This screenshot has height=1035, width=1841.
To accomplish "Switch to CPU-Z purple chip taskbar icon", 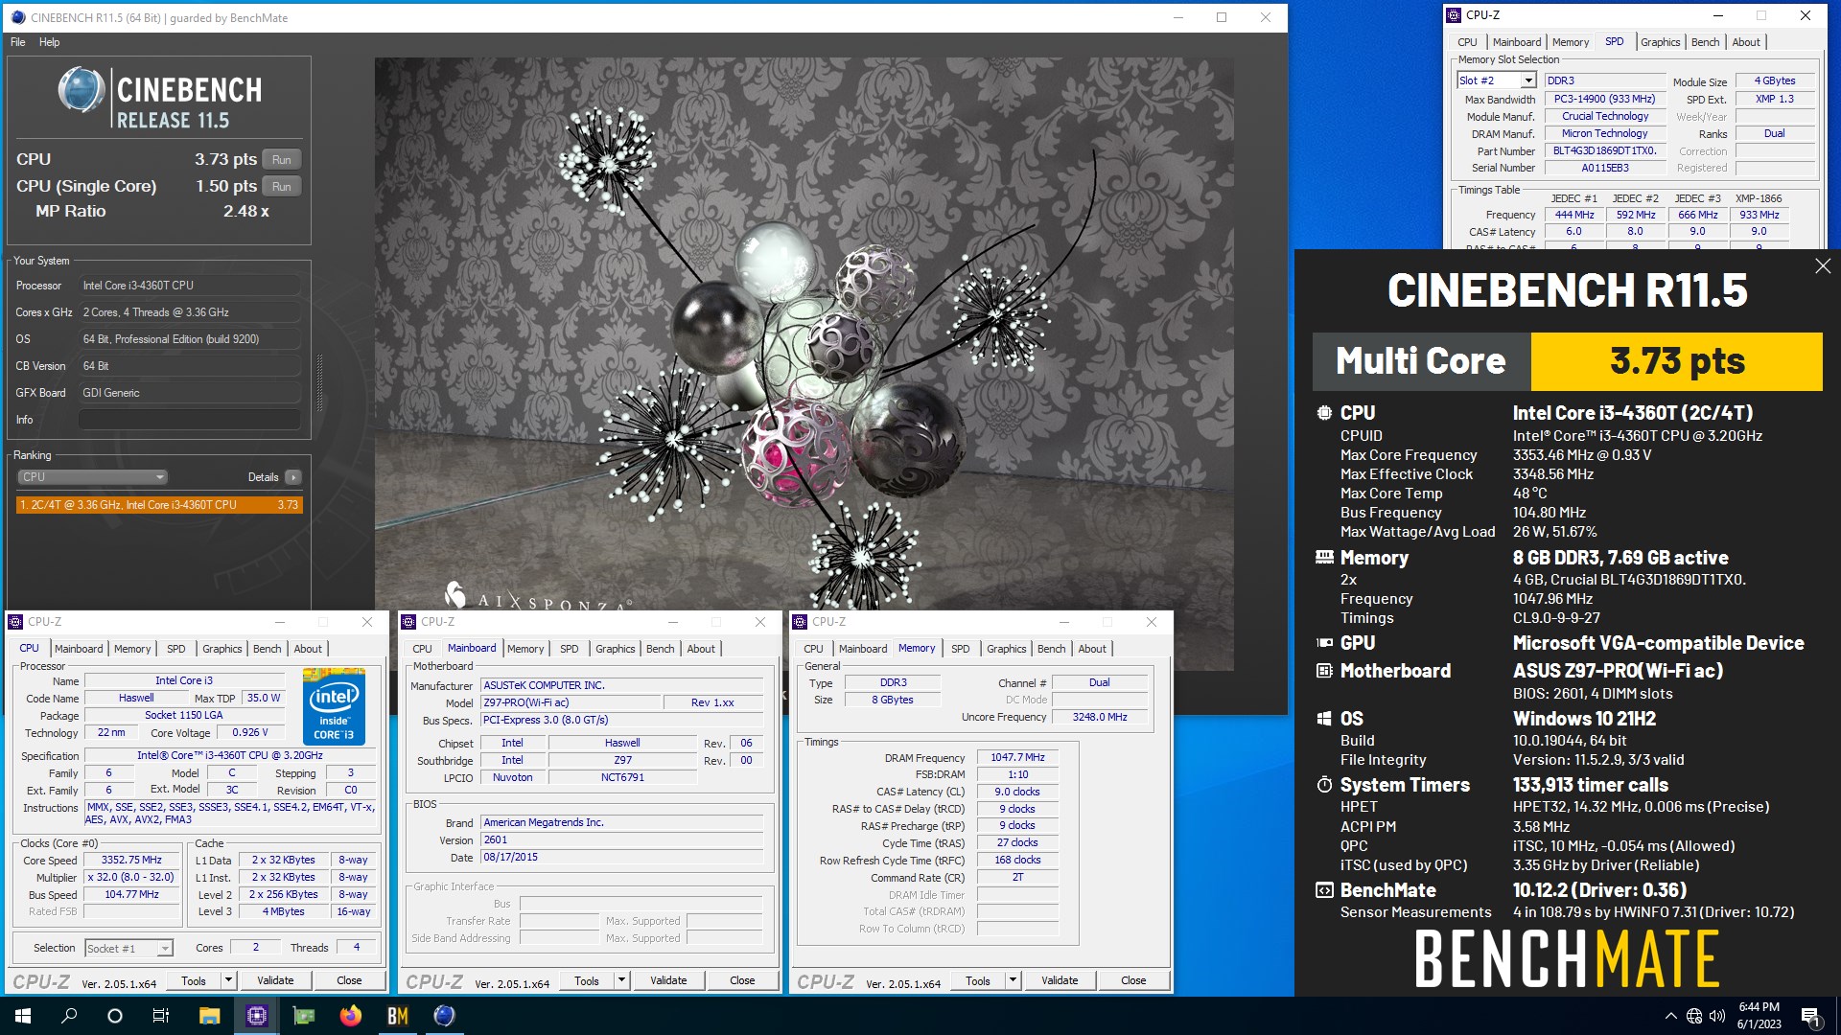I will click(256, 1016).
